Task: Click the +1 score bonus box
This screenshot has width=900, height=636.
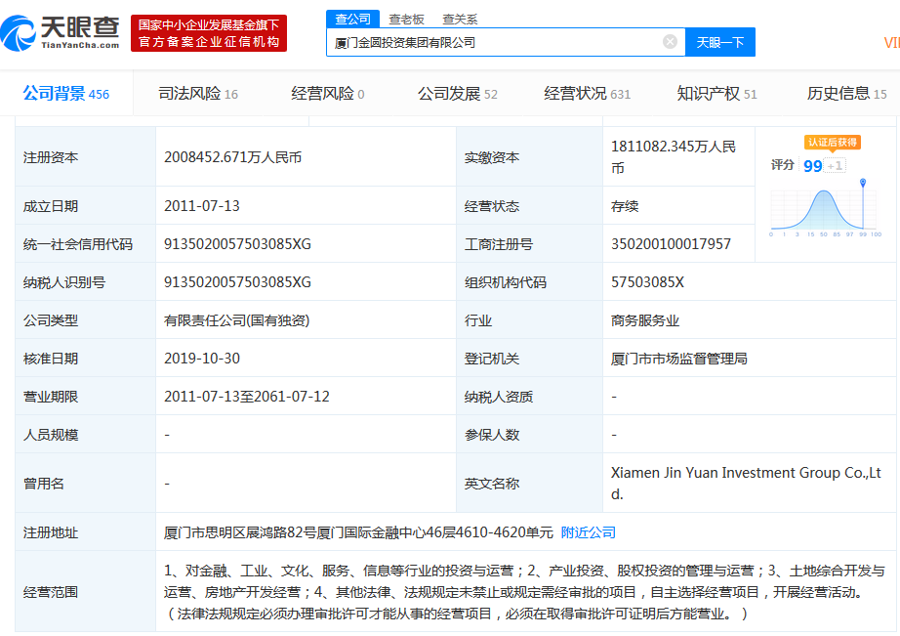Action: tap(836, 166)
